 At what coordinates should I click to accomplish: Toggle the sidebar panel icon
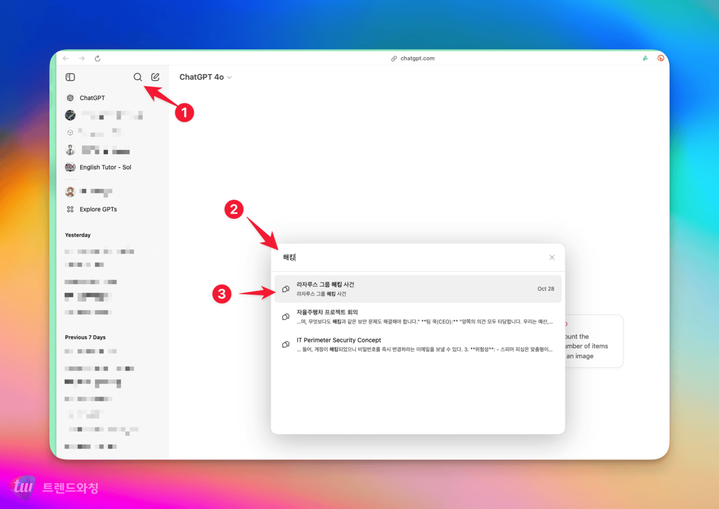pyautogui.click(x=70, y=77)
